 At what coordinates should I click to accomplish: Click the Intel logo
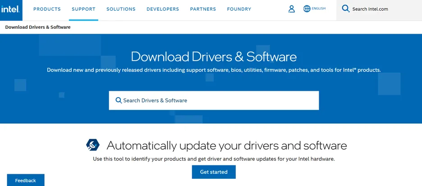(x=11, y=10)
